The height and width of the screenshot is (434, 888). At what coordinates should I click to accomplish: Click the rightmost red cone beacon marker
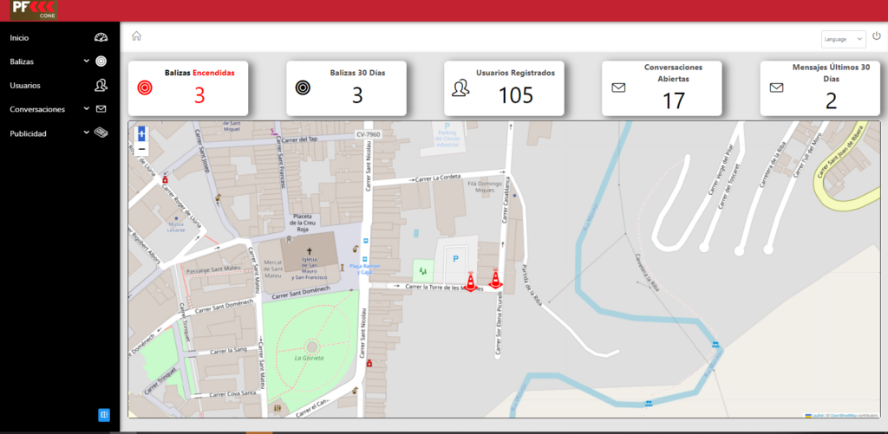[495, 279]
